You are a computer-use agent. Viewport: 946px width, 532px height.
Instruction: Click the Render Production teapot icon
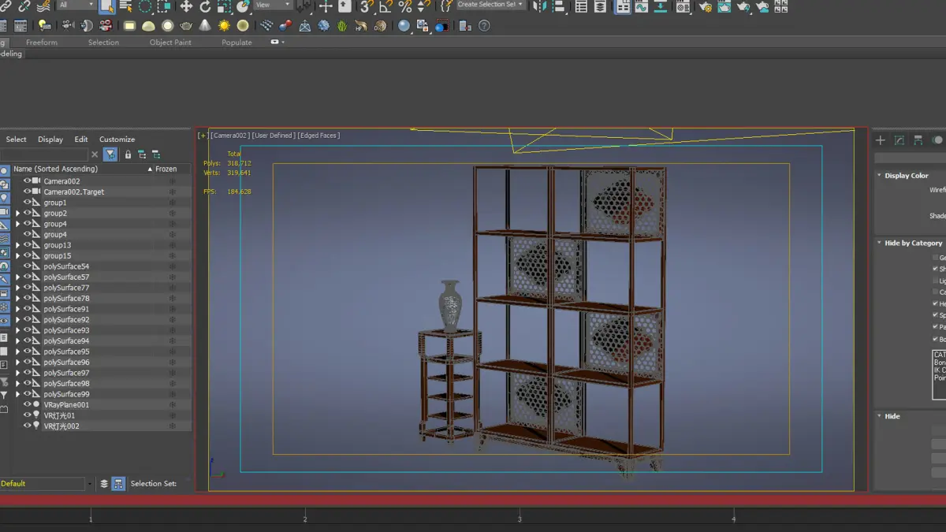(743, 6)
